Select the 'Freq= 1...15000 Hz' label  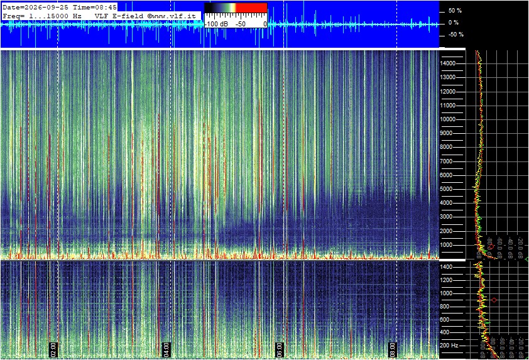42,16
